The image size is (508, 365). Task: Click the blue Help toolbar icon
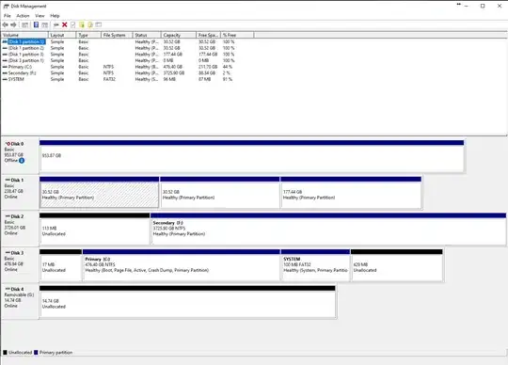pyautogui.click(x=36, y=24)
